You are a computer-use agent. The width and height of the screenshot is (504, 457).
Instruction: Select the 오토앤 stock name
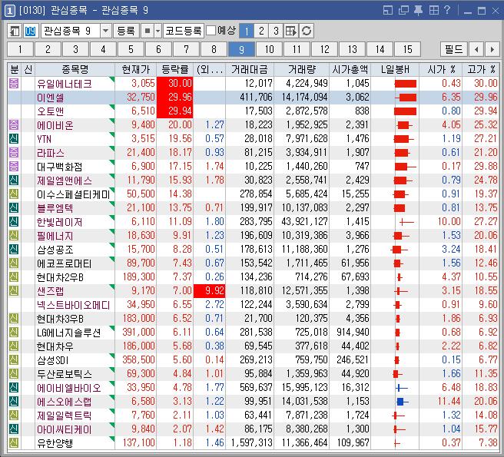click(x=51, y=111)
